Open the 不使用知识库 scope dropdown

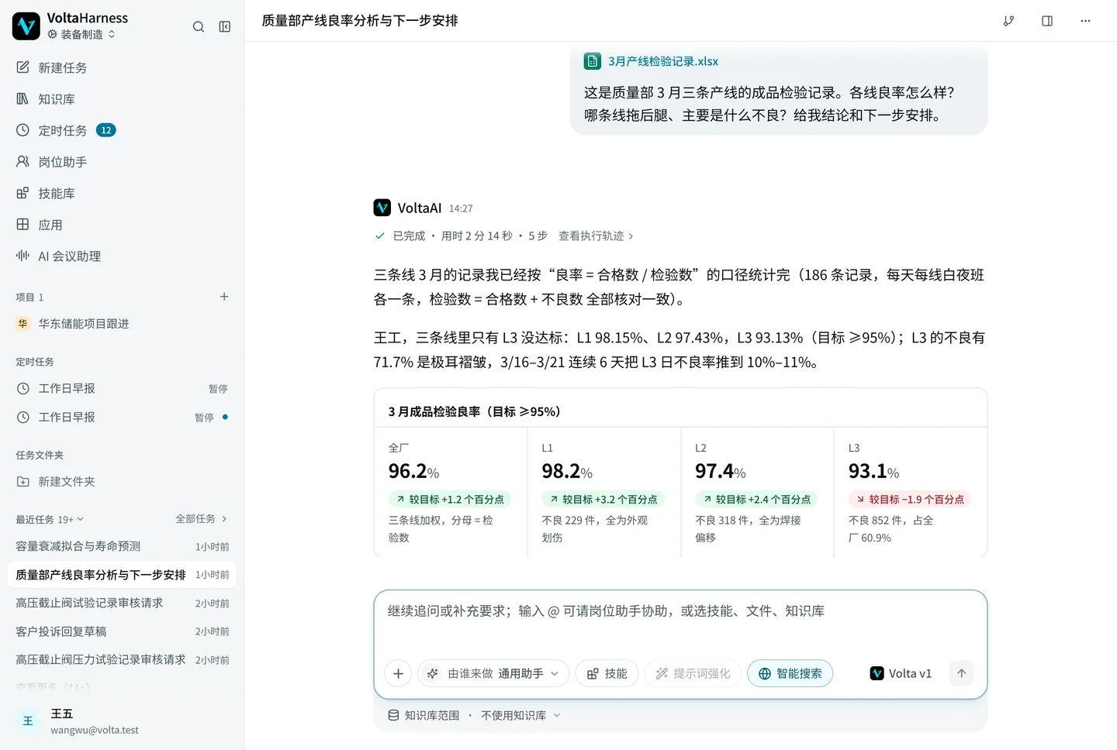520,715
